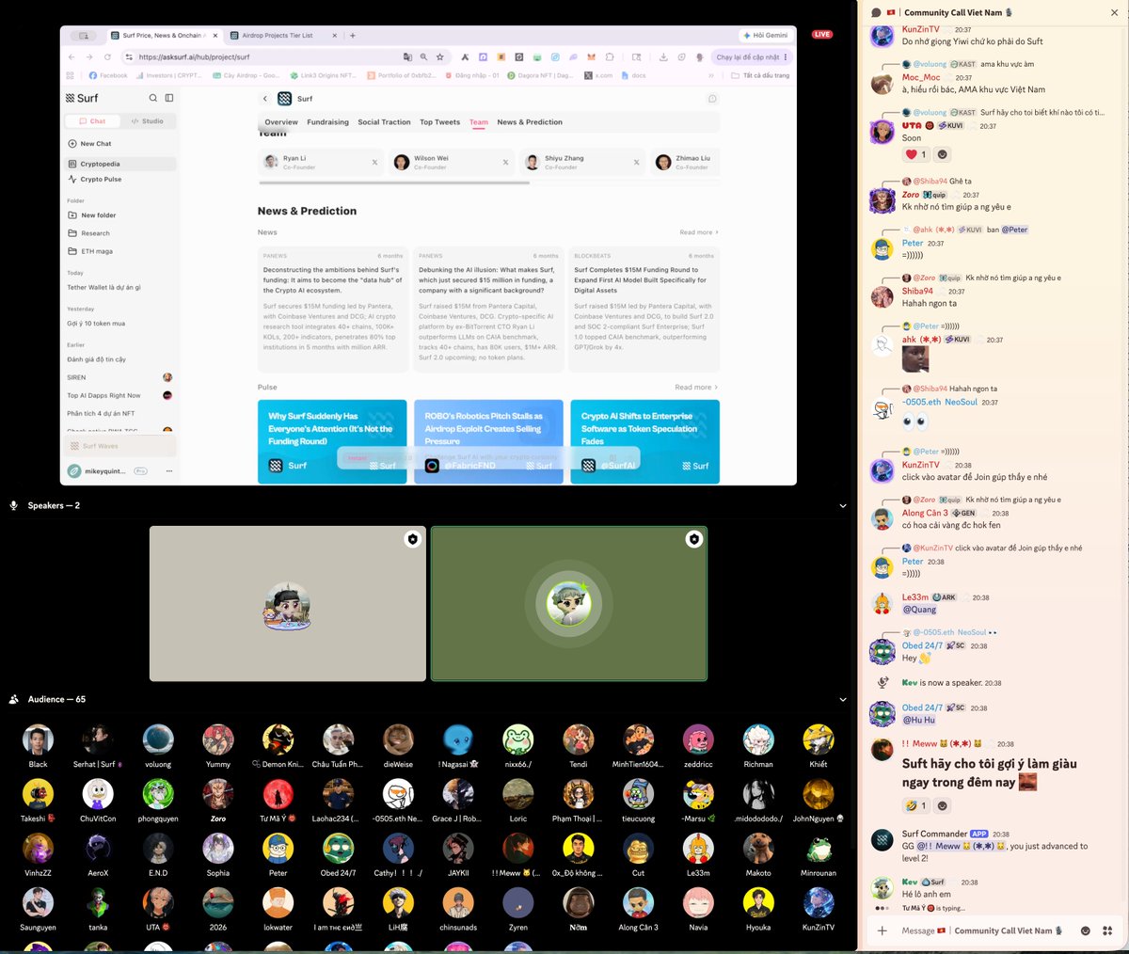Open the News & Prediction tab
Image resolution: width=1129 pixels, height=954 pixels.
(530, 122)
